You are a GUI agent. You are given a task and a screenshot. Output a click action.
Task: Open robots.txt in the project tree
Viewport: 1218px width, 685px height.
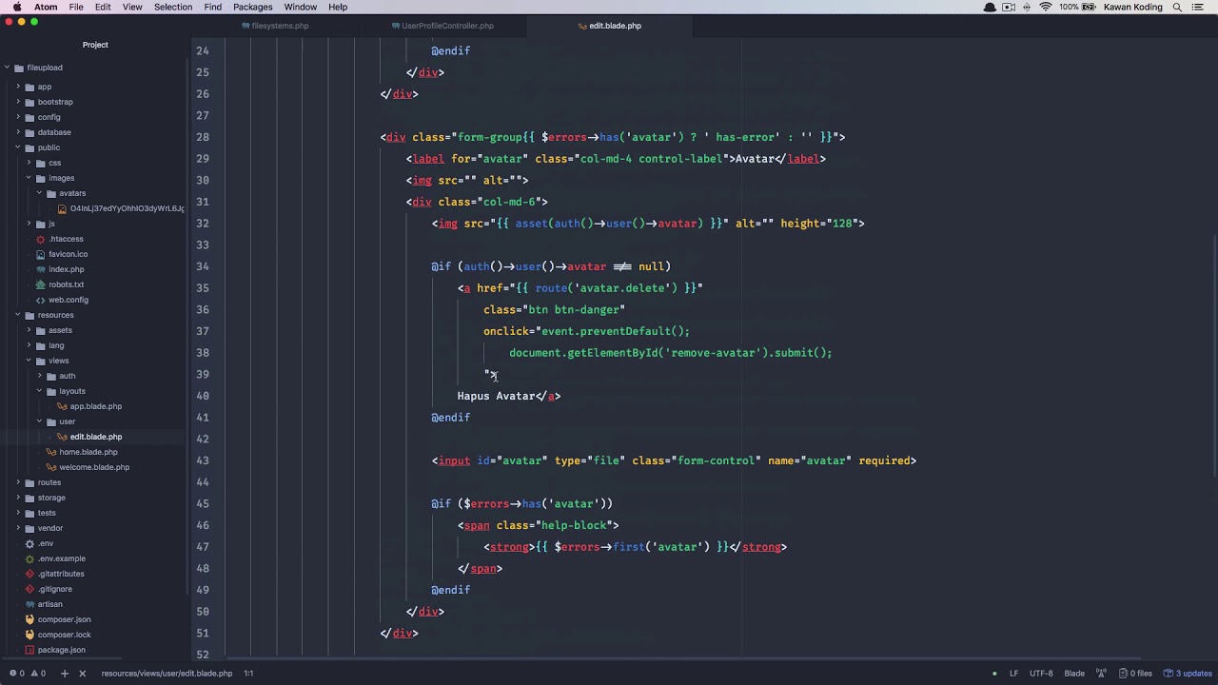click(x=66, y=284)
